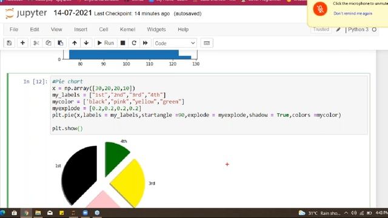This screenshot has width=388, height=218.
Task: Click the pencil edit mode icon
Action: [338, 30]
